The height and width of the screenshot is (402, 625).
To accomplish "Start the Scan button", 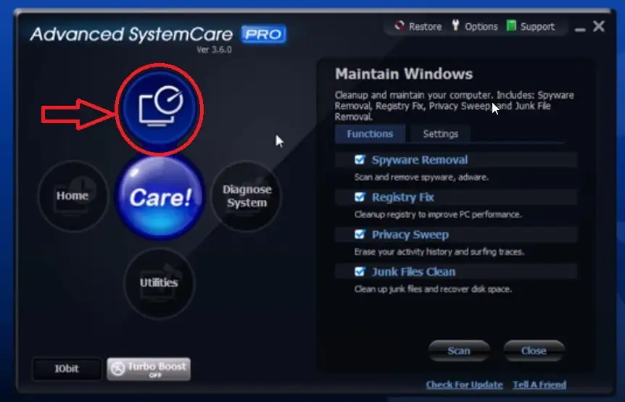I will tap(459, 351).
